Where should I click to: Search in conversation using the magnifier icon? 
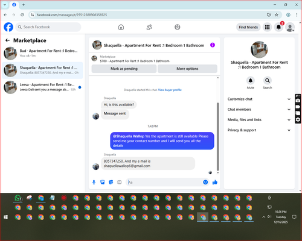click(x=268, y=81)
